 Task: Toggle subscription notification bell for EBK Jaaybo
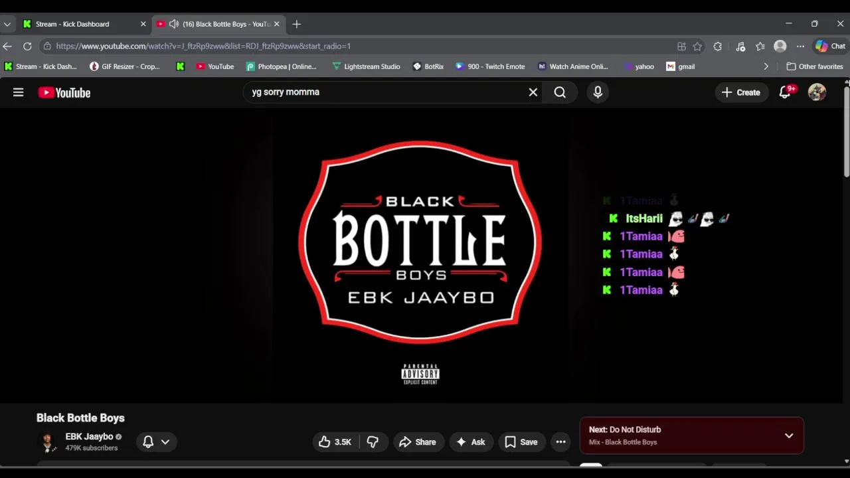click(156, 441)
